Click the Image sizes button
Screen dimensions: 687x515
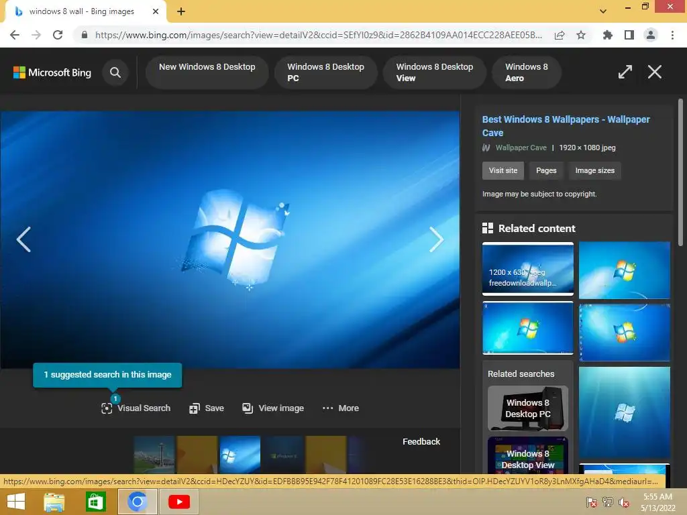coord(594,170)
